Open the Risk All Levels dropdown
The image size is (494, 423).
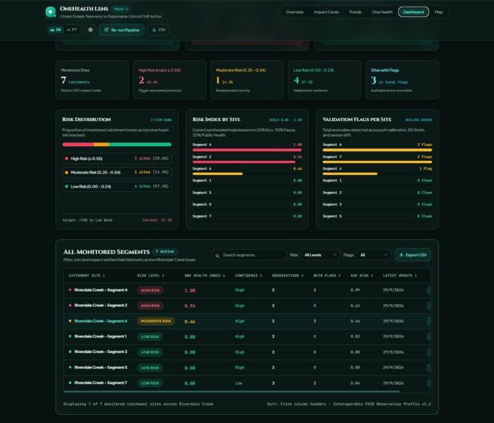[x=320, y=255]
